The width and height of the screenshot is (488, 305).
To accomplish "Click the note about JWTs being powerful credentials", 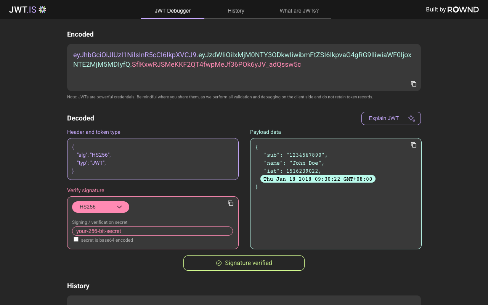I will pos(220,97).
